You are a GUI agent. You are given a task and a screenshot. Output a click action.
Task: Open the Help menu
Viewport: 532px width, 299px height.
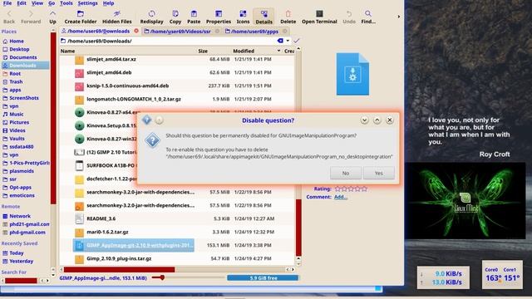pyautogui.click(x=109, y=3)
